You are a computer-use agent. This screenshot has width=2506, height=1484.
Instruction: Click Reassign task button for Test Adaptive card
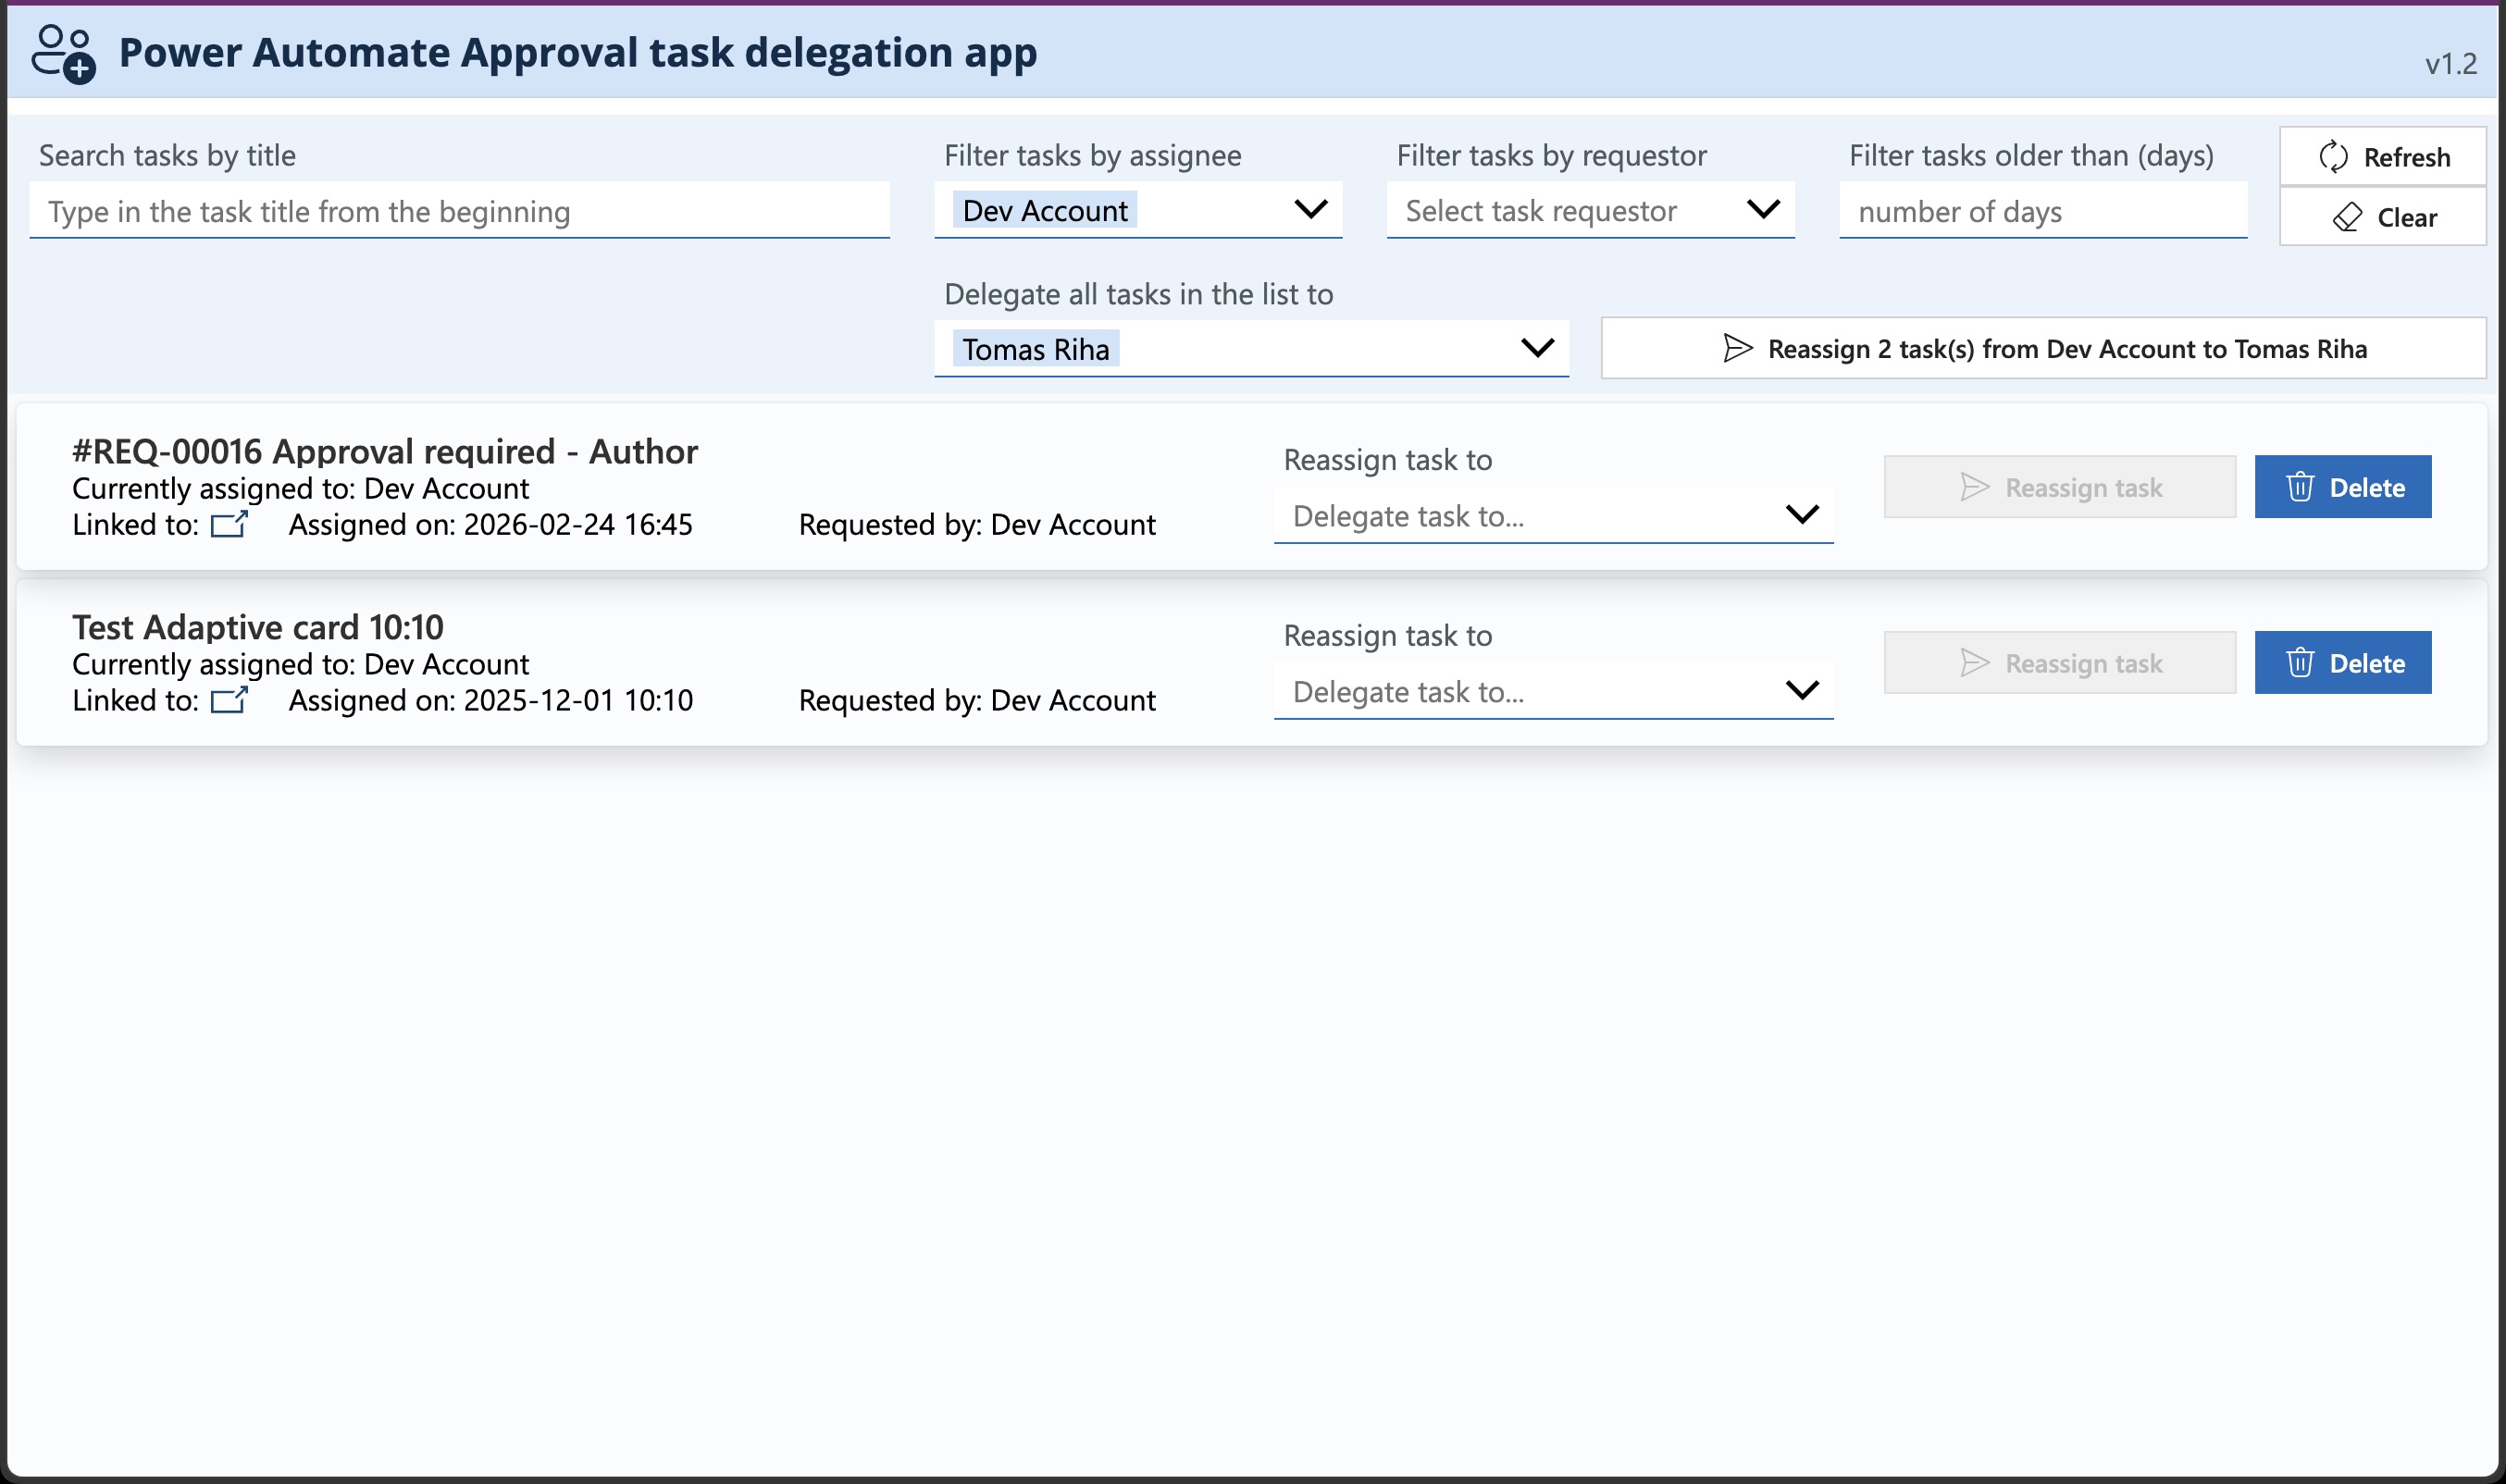tap(2058, 662)
